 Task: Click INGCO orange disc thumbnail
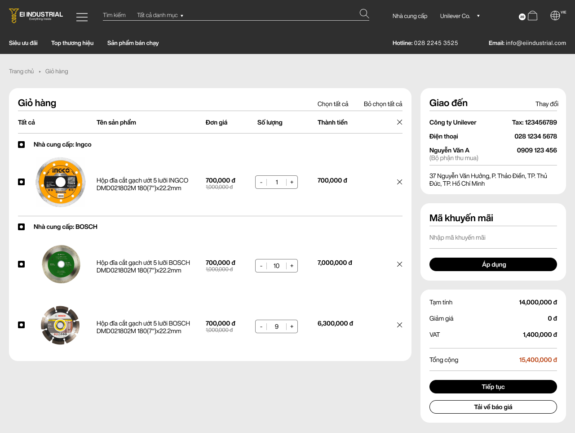click(61, 182)
